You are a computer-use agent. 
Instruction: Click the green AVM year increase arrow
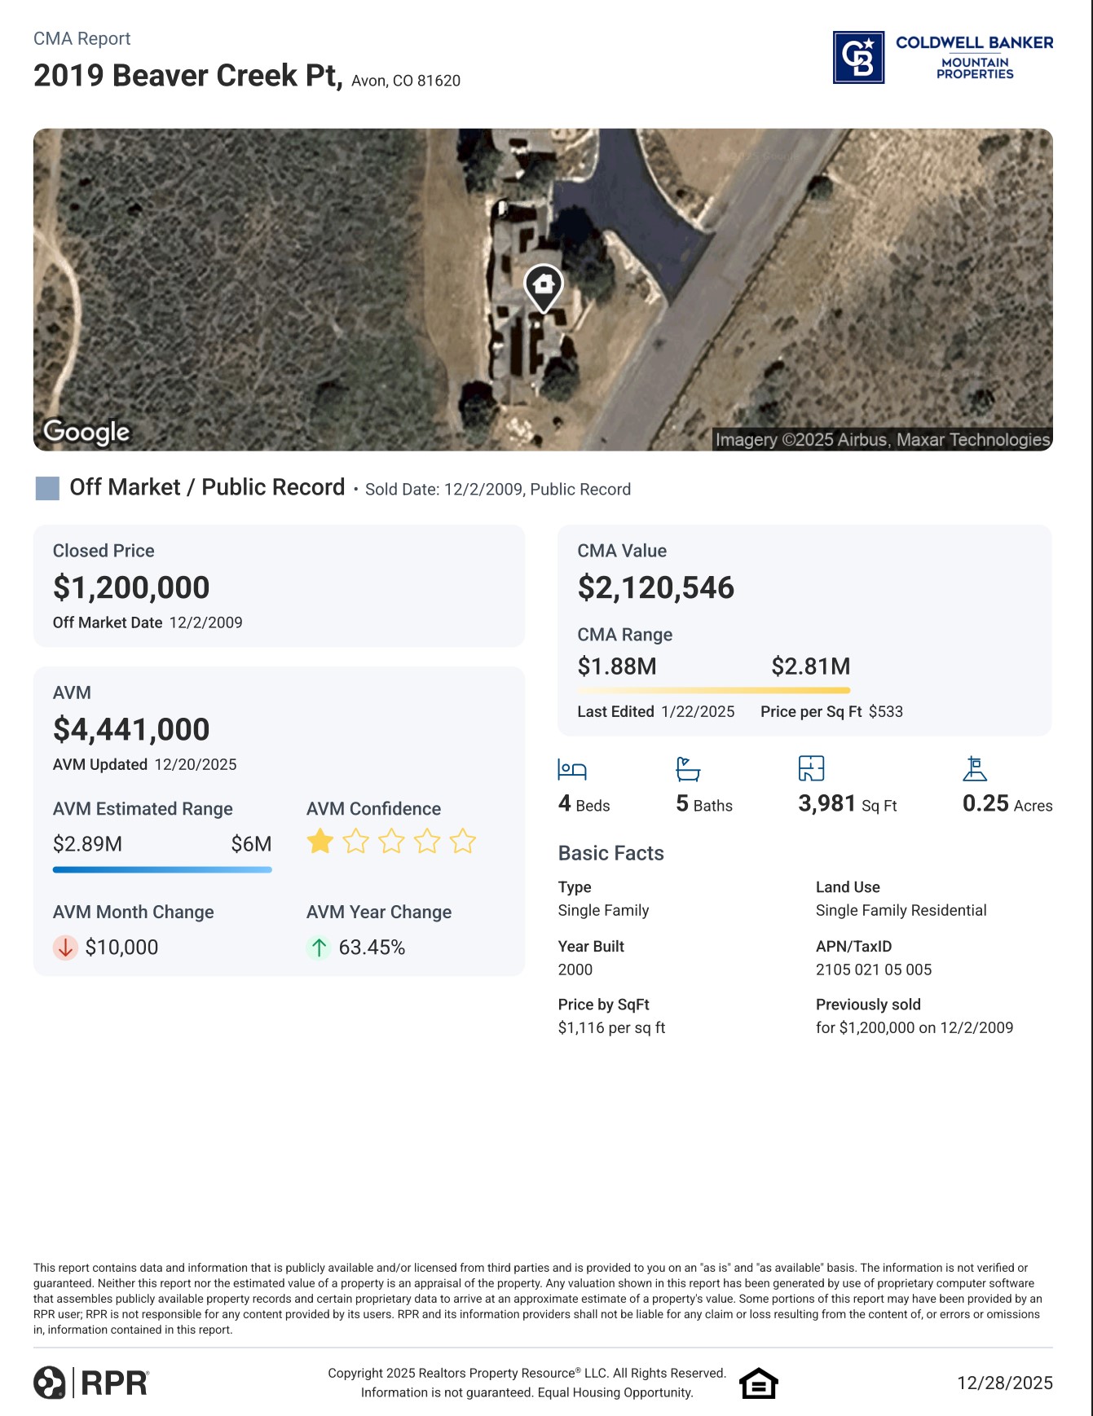[319, 948]
